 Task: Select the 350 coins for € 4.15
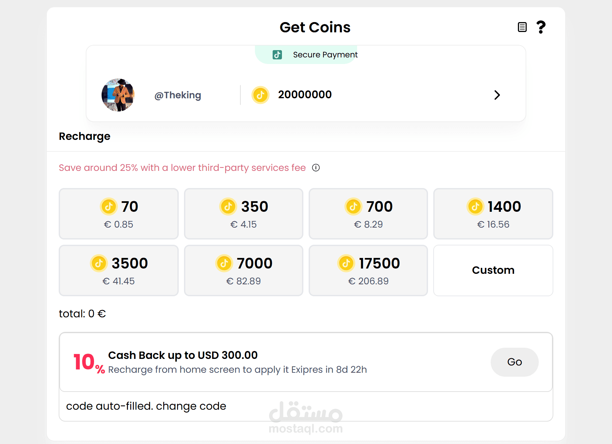pos(244,214)
